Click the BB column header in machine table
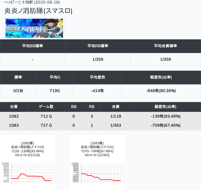 [x=74, y=107]
